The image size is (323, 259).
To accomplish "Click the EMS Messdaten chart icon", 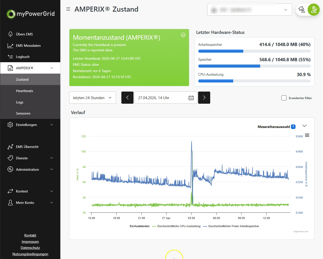I will click(x=10, y=46).
